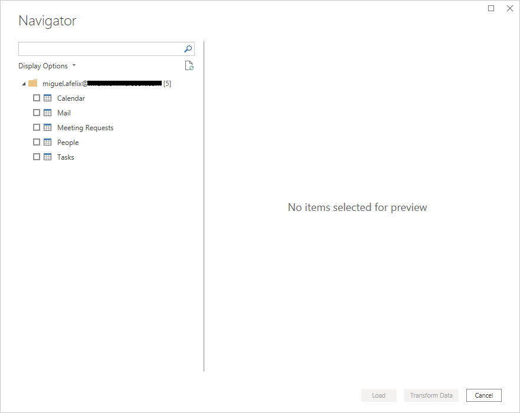Click the Mail table icon

pyautogui.click(x=48, y=113)
